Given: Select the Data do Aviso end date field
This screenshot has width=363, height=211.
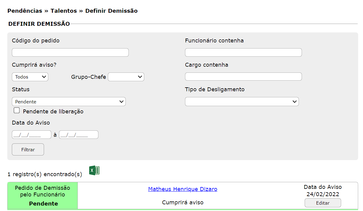Looking at the screenshot, I should pos(79,135).
